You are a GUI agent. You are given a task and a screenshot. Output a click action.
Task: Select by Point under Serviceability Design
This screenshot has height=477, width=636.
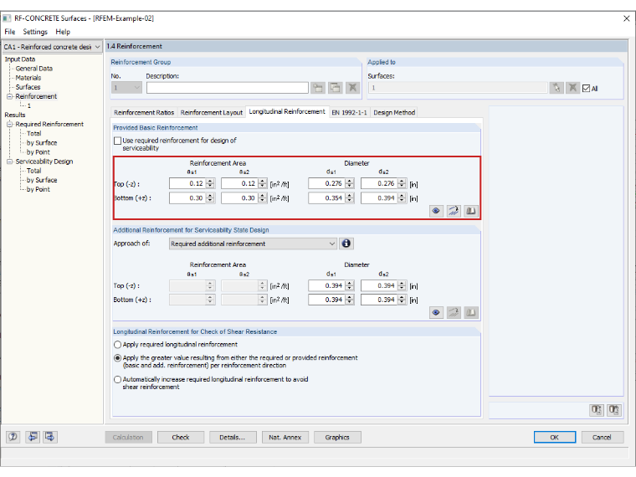(x=38, y=189)
